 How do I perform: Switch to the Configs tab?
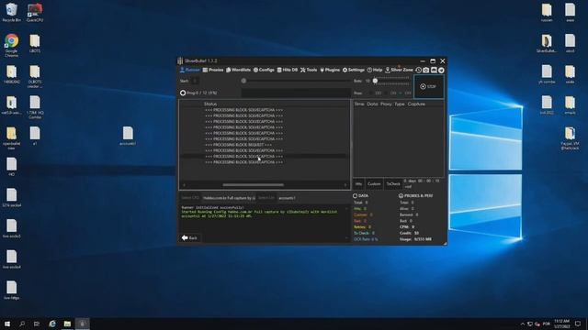[264, 70]
